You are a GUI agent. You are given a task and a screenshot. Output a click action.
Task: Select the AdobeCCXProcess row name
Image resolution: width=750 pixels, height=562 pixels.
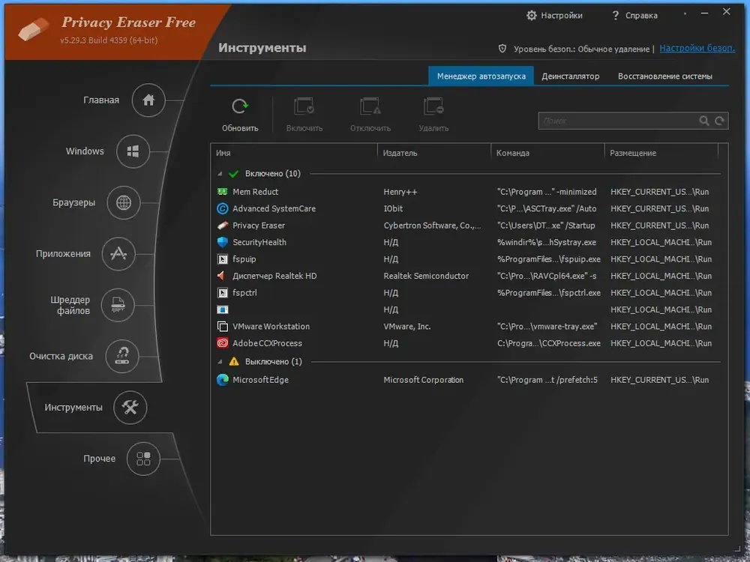click(267, 343)
